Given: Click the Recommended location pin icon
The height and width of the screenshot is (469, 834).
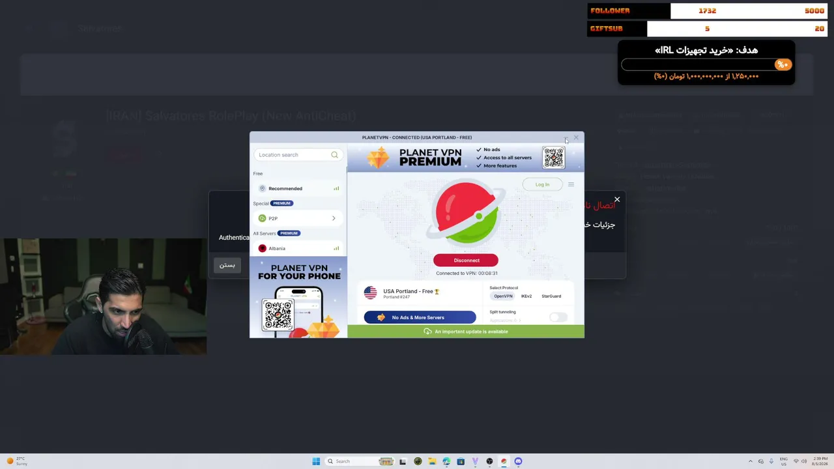Looking at the screenshot, I should pos(262,188).
